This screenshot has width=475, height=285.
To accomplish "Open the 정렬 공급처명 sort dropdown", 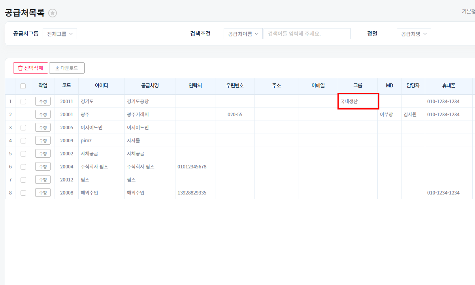I will [x=414, y=34].
